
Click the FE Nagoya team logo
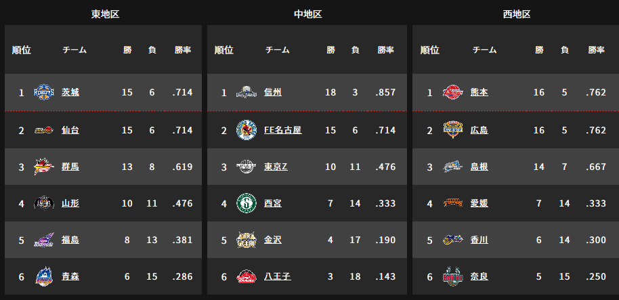point(247,129)
